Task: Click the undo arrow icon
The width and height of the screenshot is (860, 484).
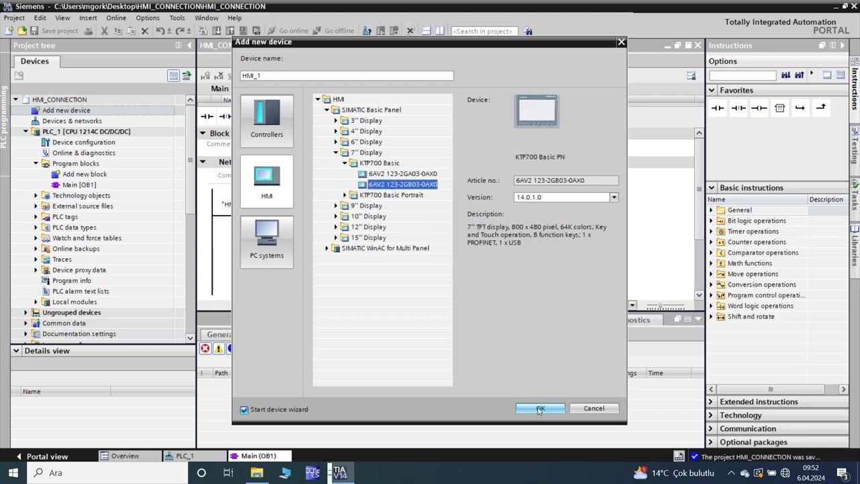Action: [160, 31]
